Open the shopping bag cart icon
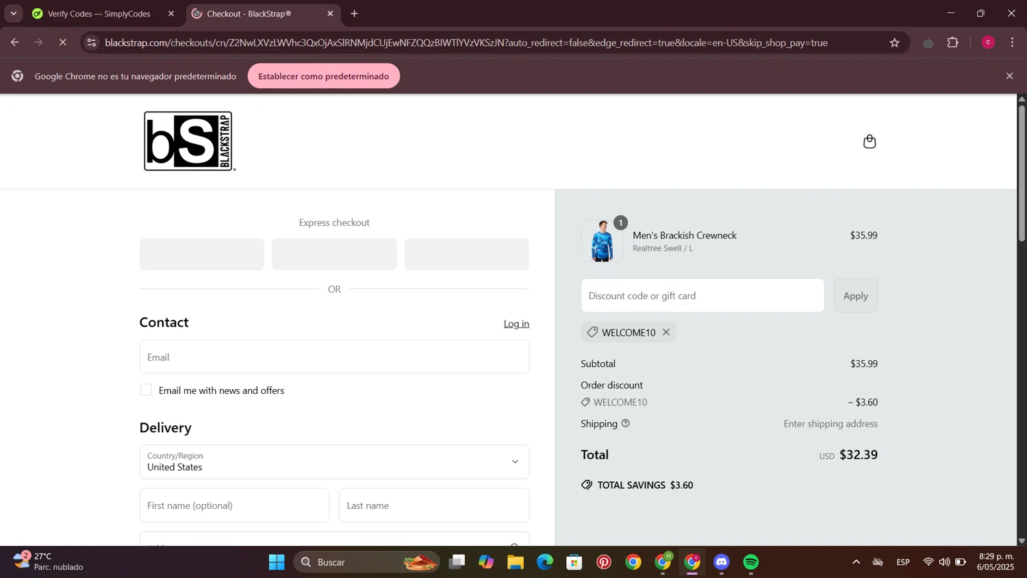This screenshot has height=578, width=1027. tap(870, 141)
